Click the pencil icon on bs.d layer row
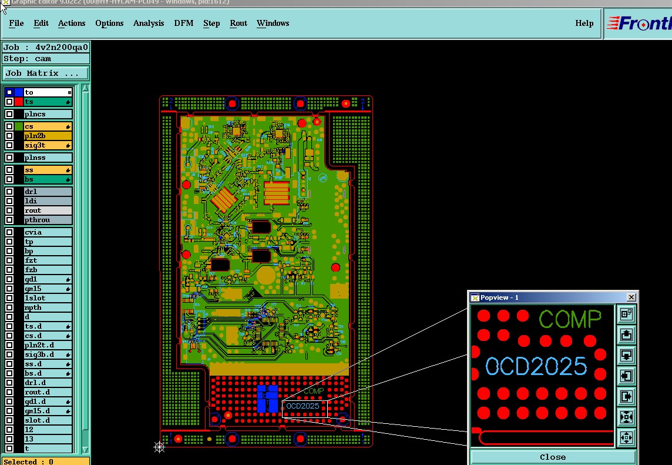The width and height of the screenshot is (672, 465). pyautogui.click(x=68, y=374)
